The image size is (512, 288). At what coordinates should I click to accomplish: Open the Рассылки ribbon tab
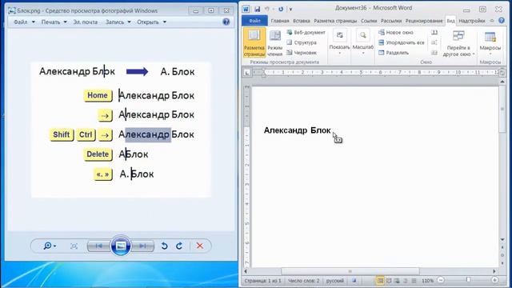click(x=391, y=21)
